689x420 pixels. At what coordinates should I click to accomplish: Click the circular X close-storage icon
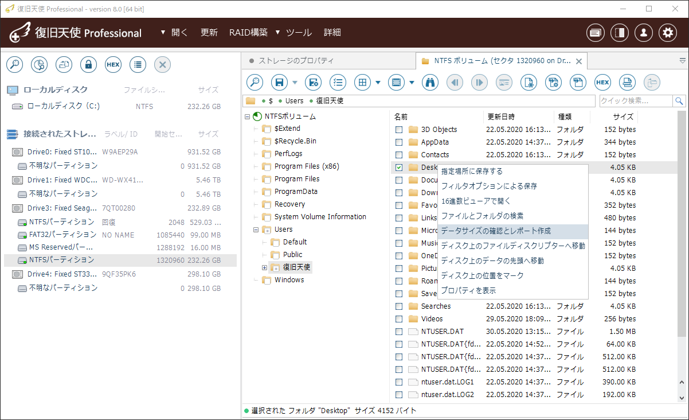(162, 65)
